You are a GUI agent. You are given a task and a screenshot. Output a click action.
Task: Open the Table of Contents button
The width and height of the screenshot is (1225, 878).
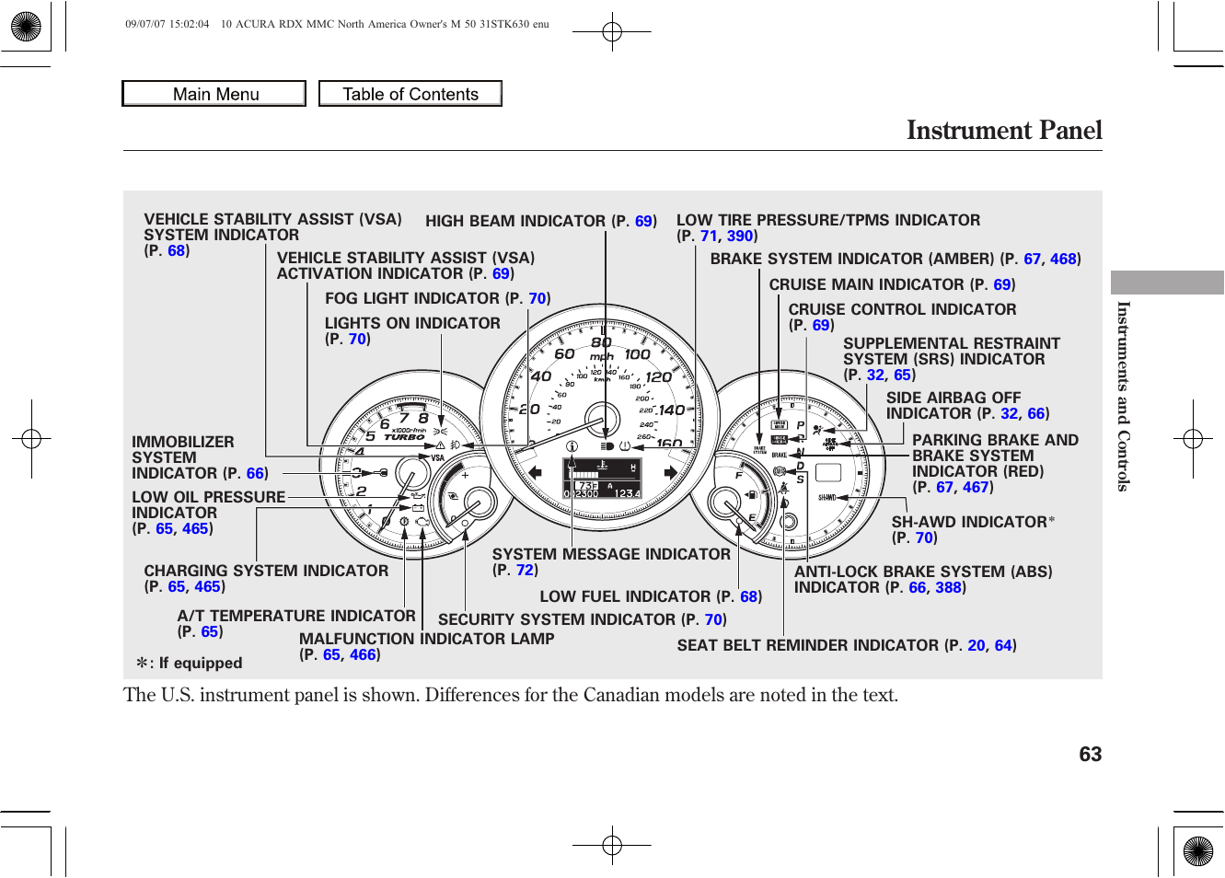coord(410,94)
